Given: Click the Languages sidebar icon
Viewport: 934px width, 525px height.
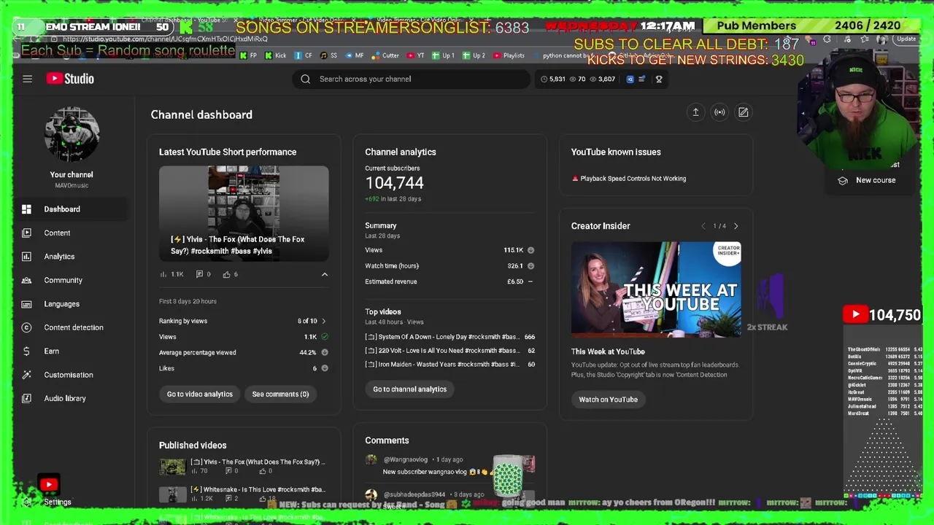Looking at the screenshot, I should pyautogui.click(x=26, y=304).
